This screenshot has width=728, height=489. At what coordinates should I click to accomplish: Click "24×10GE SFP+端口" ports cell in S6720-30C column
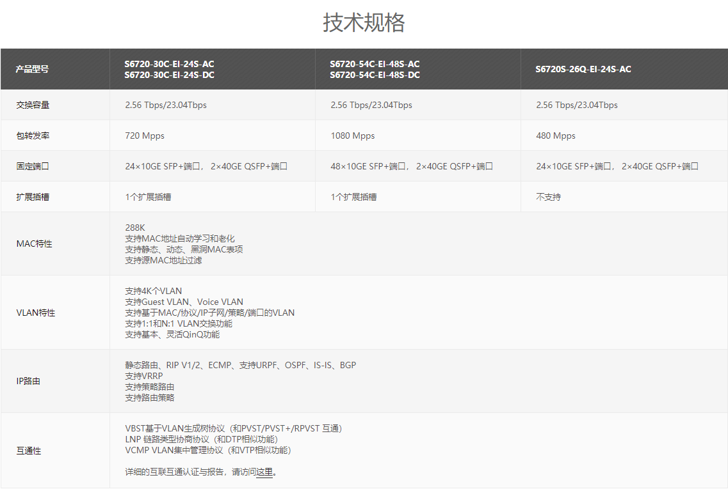point(206,166)
